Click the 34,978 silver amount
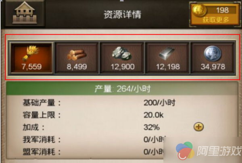Screen dimensions: 242x163 coord(213,67)
